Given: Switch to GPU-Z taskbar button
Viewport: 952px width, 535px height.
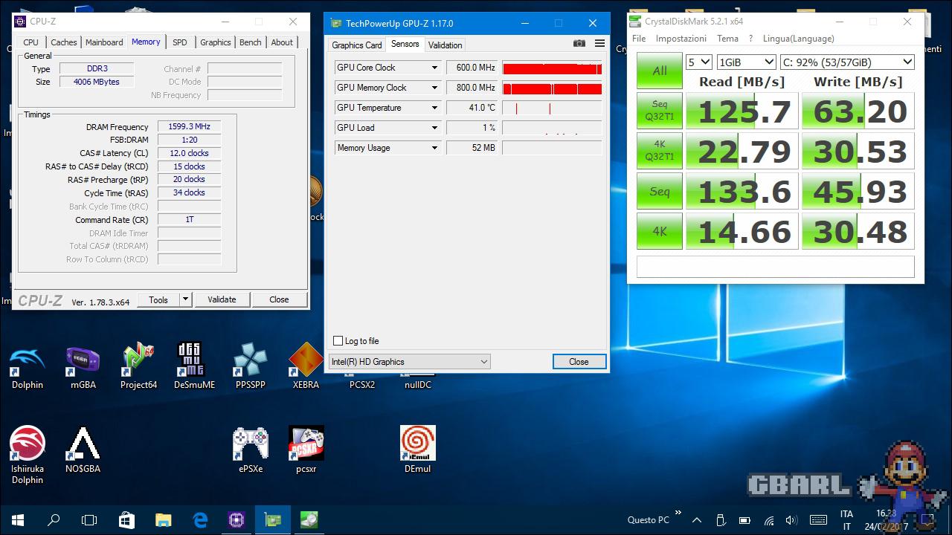Looking at the screenshot, I should pos(272,520).
